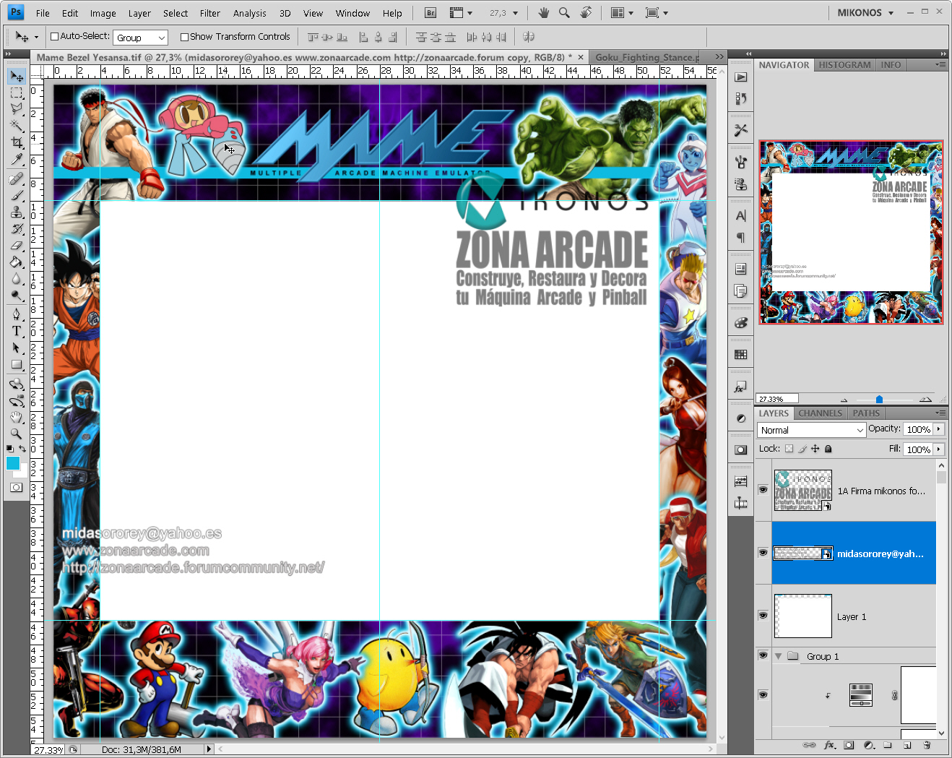The width and height of the screenshot is (952, 758).
Task: Select the Healing Brush tool
Action: [17, 178]
